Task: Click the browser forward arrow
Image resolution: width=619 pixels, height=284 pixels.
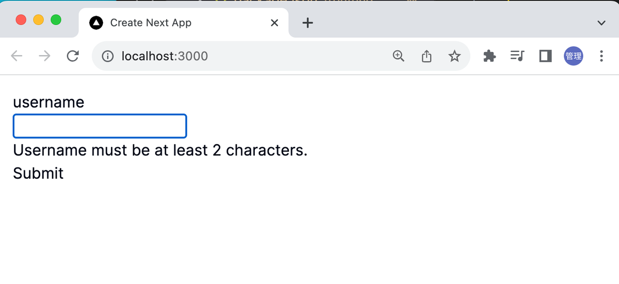Action: coord(45,56)
